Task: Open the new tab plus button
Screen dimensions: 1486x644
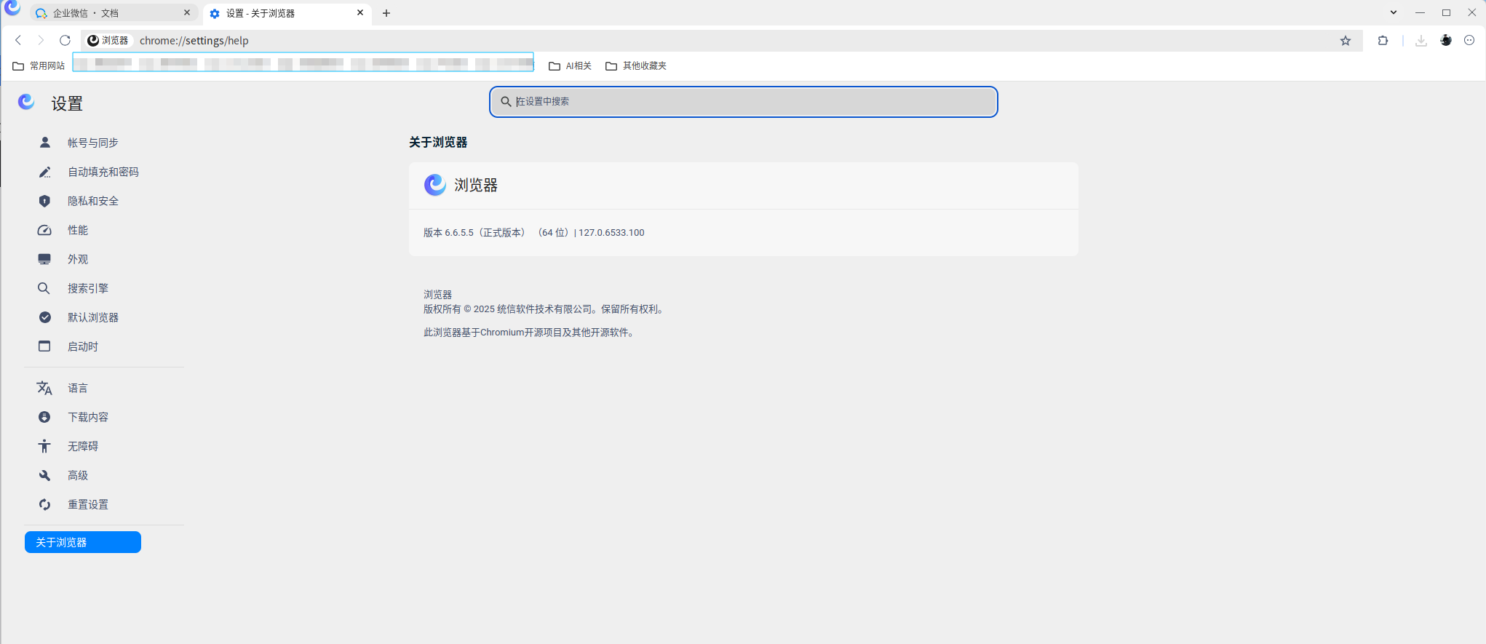Action: coord(386,13)
